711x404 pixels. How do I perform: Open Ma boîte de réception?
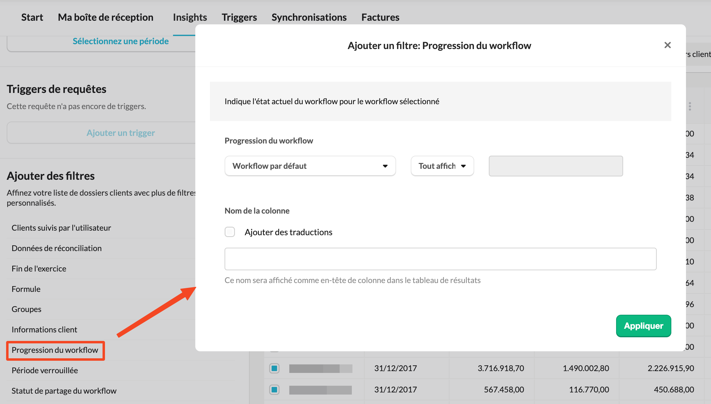click(x=106, y=17)
